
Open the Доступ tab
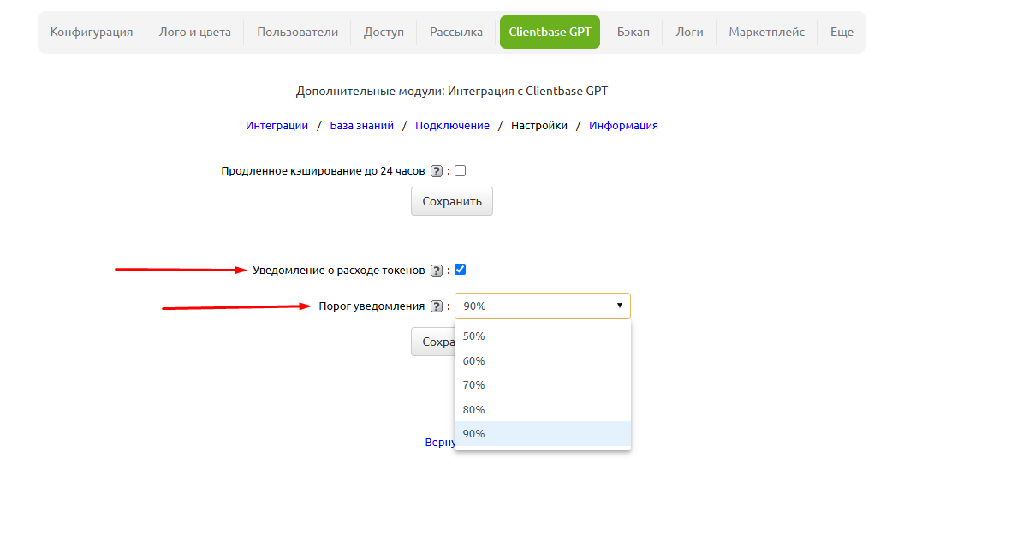384,33
